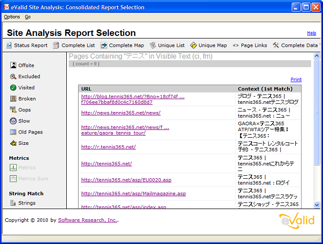
Task: Click the scrollbar up arrow
Action: point(317,56)
